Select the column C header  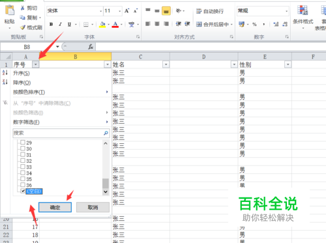140,57
